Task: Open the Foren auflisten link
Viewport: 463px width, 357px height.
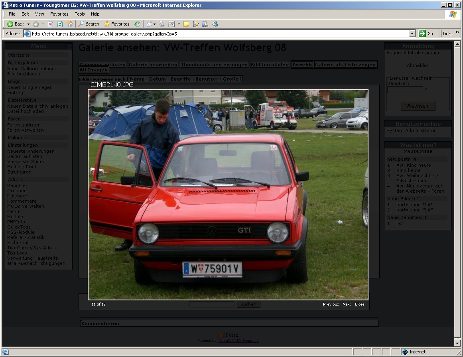Action: 24,125
